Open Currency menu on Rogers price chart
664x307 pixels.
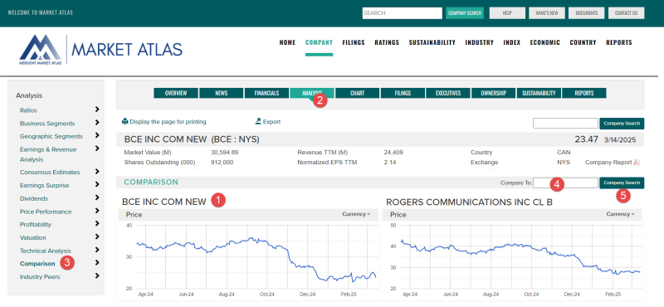click(620, 214)
